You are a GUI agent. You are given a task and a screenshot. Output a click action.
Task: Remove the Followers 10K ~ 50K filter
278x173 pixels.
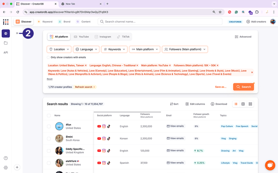click(x=217, y=65)
